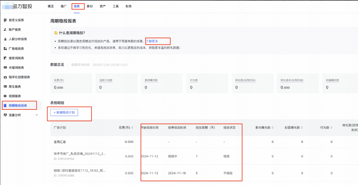Click plan ID 2791310152
358x185 pixels.
click(64, 159)
